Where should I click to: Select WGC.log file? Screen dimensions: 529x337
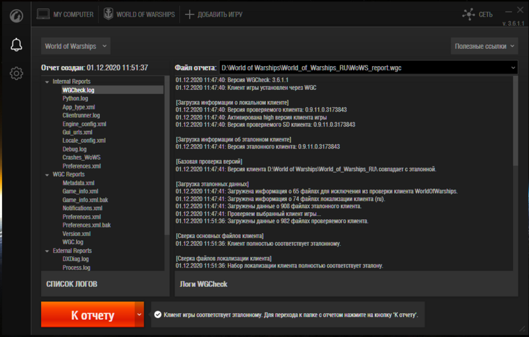click(73, 242)
